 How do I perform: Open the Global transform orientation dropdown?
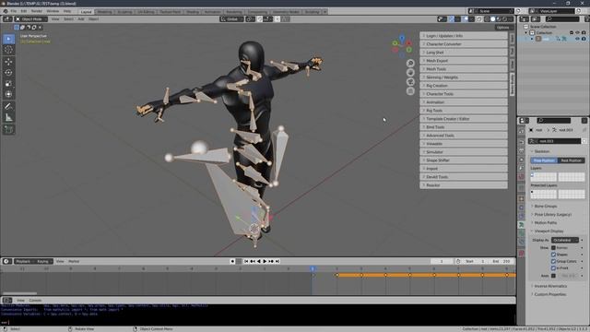click(x=231, y=18)
